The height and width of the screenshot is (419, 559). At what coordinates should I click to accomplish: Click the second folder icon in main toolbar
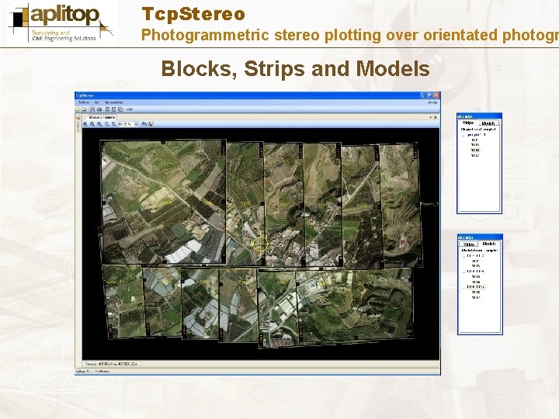84,109
